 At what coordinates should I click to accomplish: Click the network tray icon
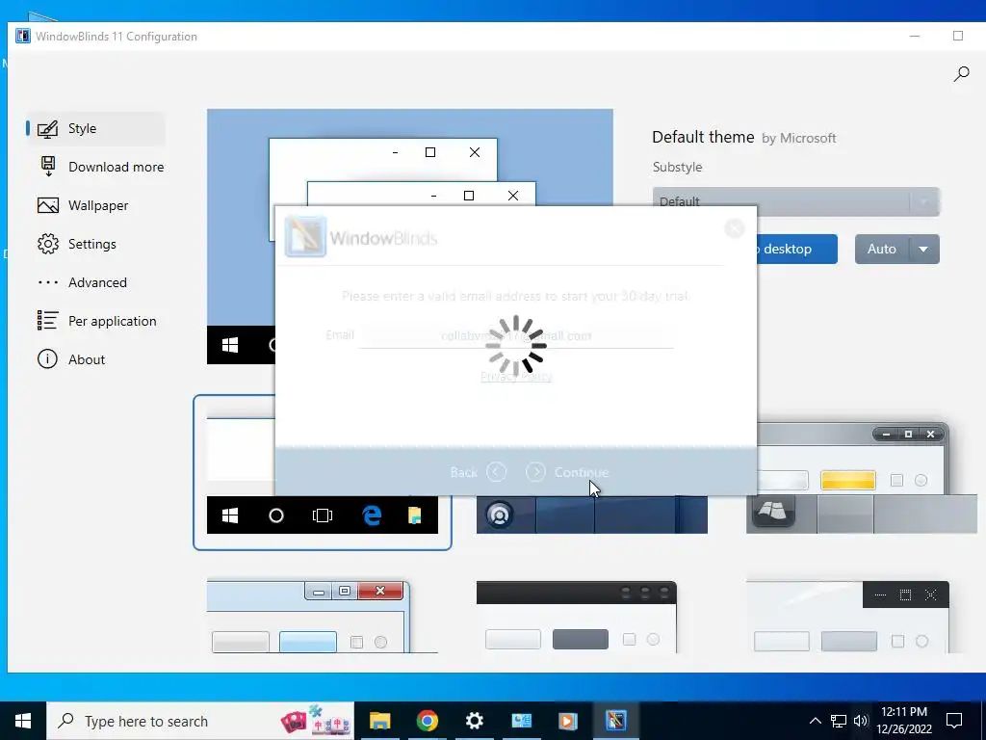tap(839, 721)
